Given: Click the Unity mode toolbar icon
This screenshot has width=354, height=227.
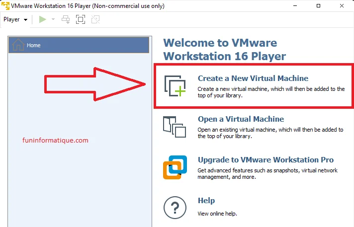Looking at the screenshot, I should click(x=95, y=19).
